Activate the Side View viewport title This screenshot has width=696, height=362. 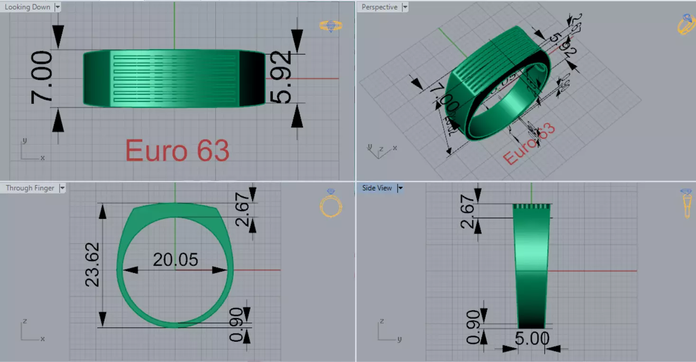377,188
